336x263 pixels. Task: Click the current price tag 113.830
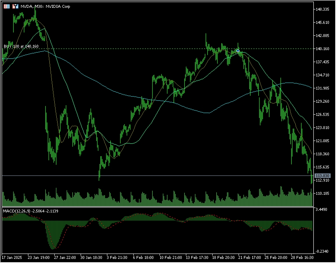[x=322, y=176]
